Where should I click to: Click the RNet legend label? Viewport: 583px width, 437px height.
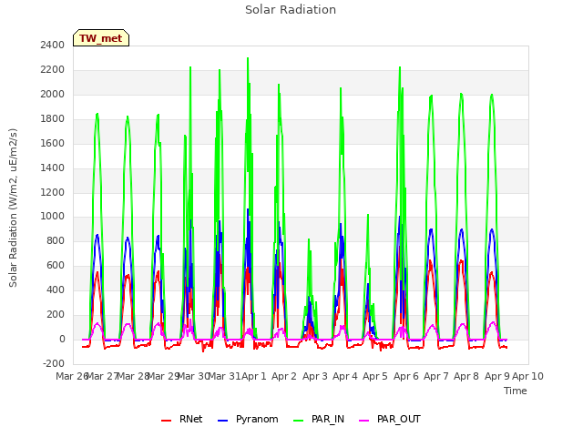[190, 419]
